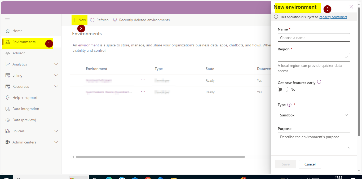This screenshot has height=179, width=362.
Task: Open Data integration page
Action: coord(26,109)
